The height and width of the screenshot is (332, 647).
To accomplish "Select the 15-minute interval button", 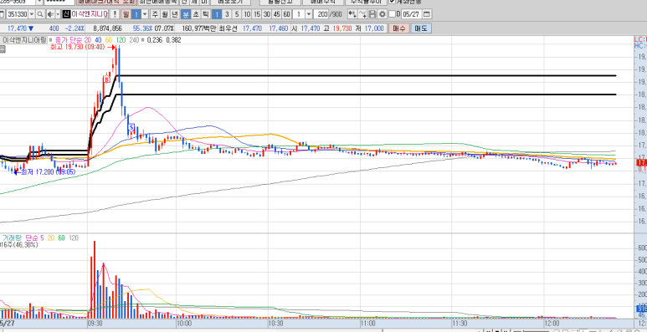I will [x=257, y=14].
